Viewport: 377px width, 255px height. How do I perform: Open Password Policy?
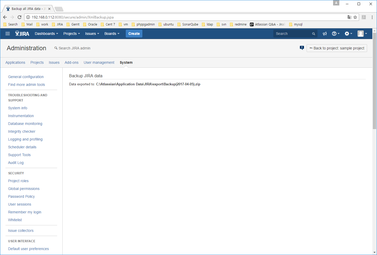[21, 196]
